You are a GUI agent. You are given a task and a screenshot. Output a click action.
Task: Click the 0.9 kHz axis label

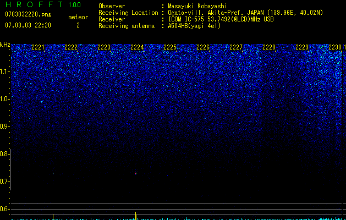4,127
